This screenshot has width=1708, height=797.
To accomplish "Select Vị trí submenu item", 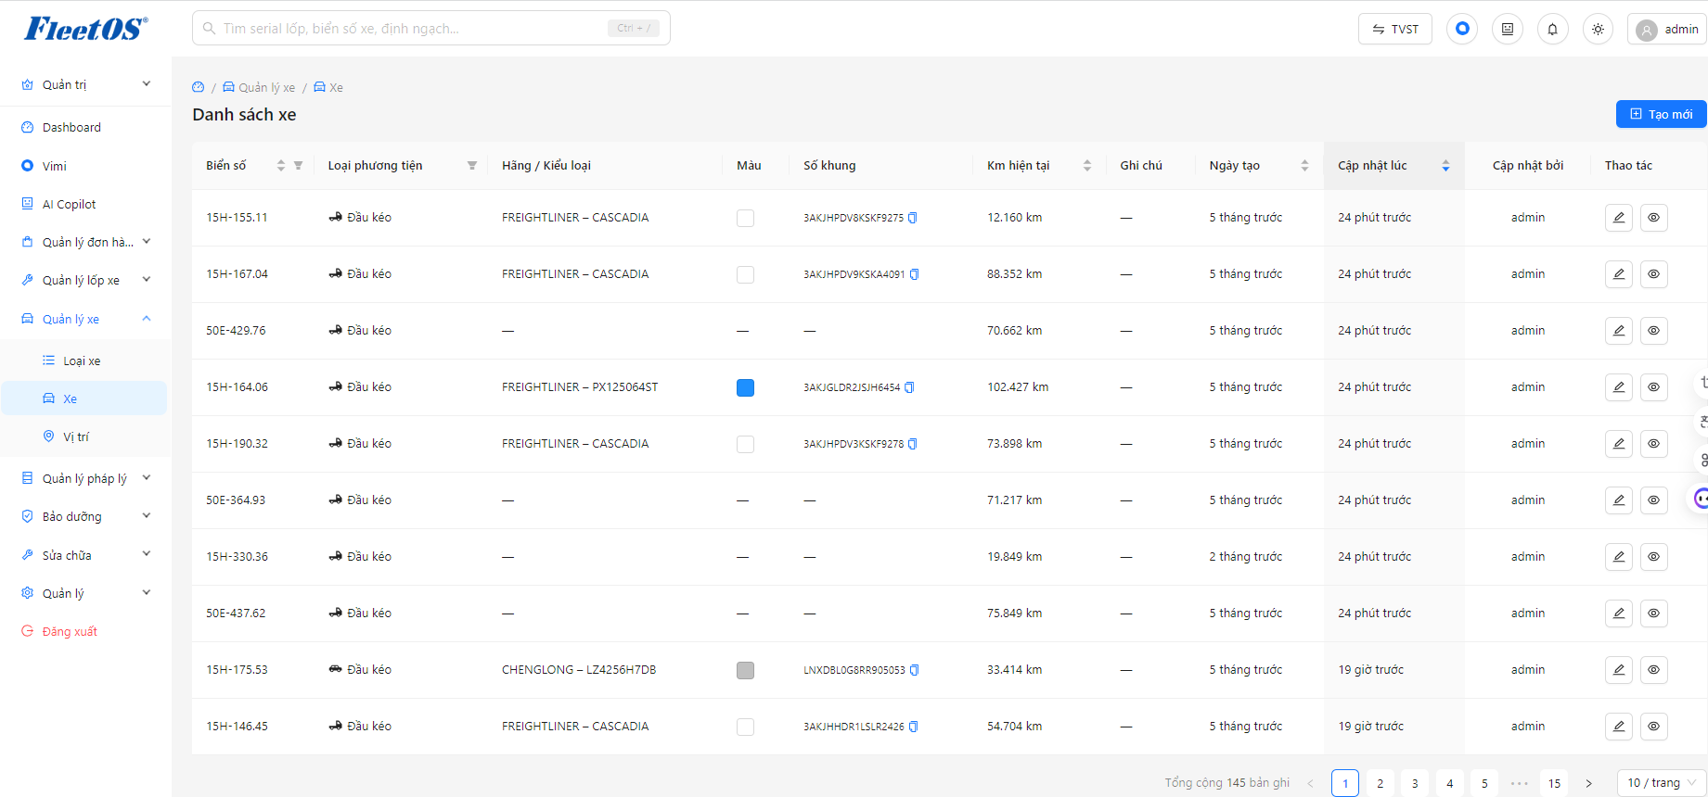I will 84,436.
